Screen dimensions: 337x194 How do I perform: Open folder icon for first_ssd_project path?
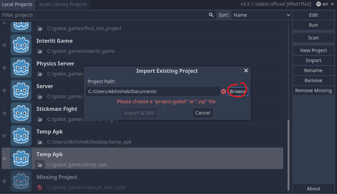tap(40, 28)
